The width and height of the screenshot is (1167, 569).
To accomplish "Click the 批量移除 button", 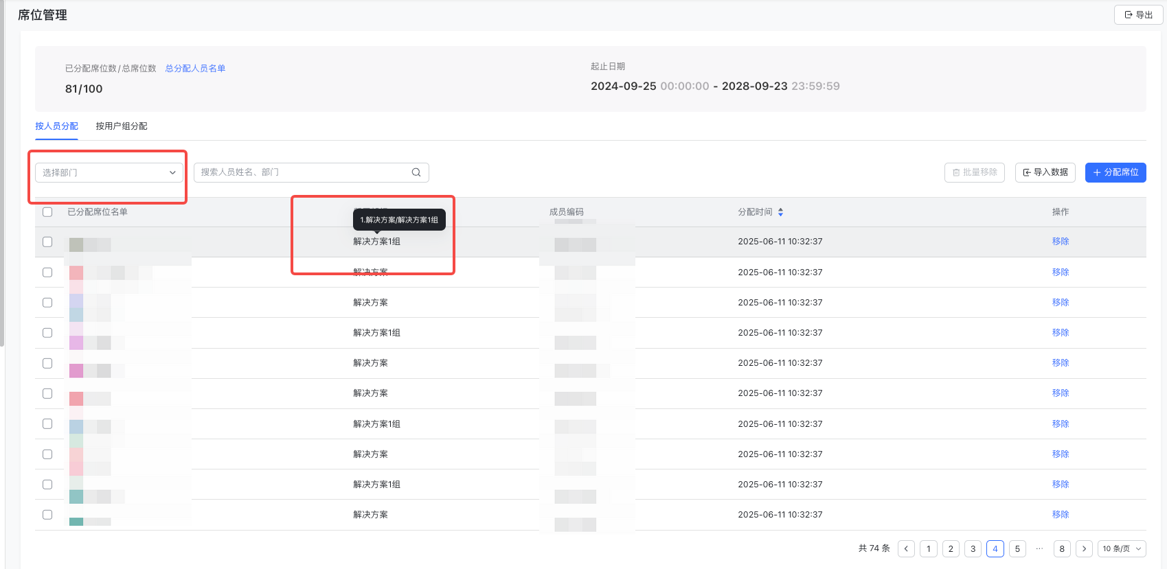I will coord(975,172).
